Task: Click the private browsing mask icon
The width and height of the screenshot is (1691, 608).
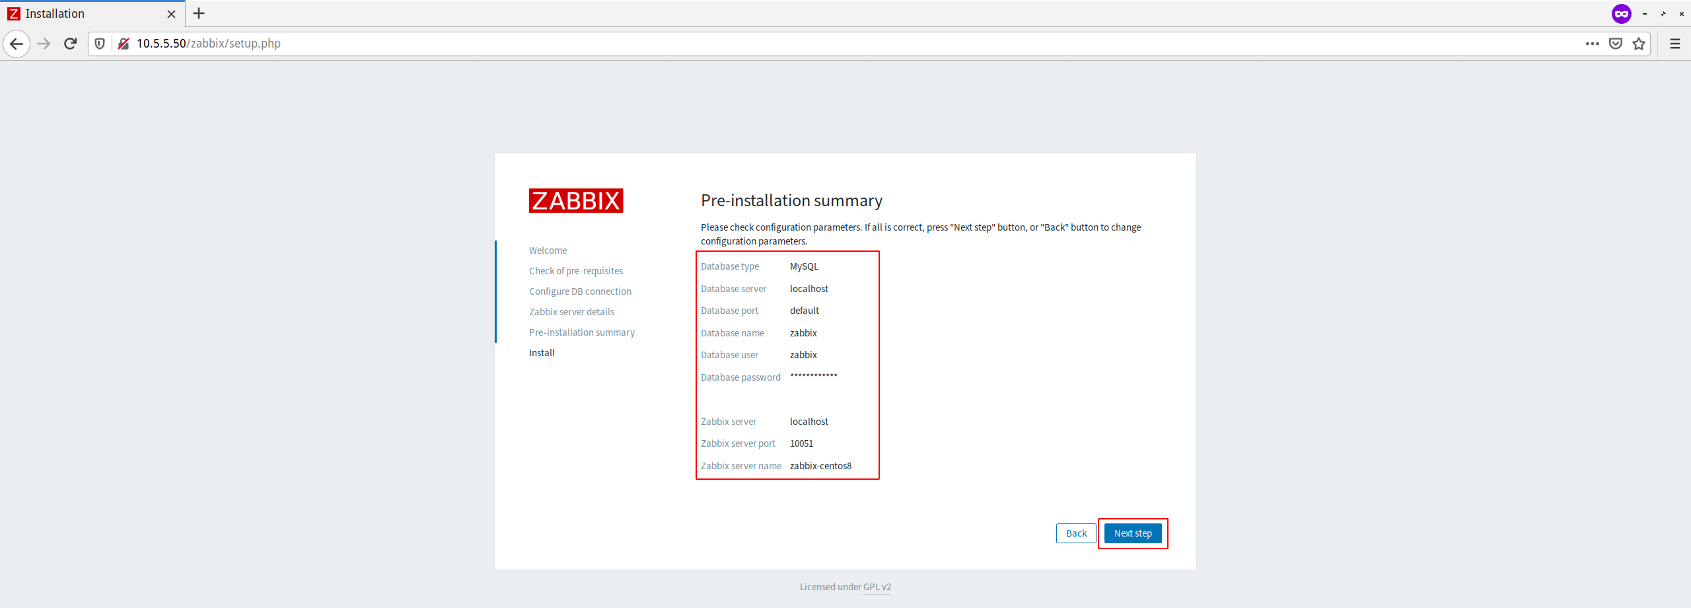Action: [1622, 13]
